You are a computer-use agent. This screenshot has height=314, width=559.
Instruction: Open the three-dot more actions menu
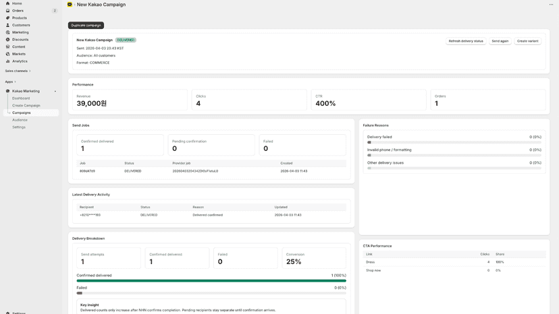551,5
